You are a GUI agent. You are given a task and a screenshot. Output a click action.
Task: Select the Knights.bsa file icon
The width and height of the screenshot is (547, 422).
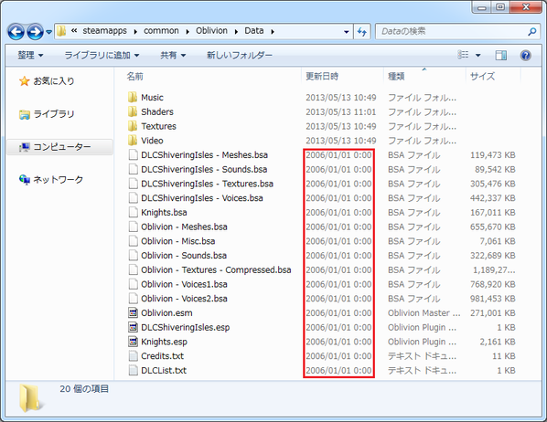coord(133,212)
